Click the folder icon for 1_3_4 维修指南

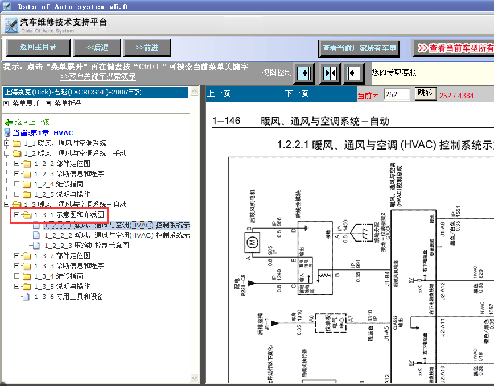27,276
